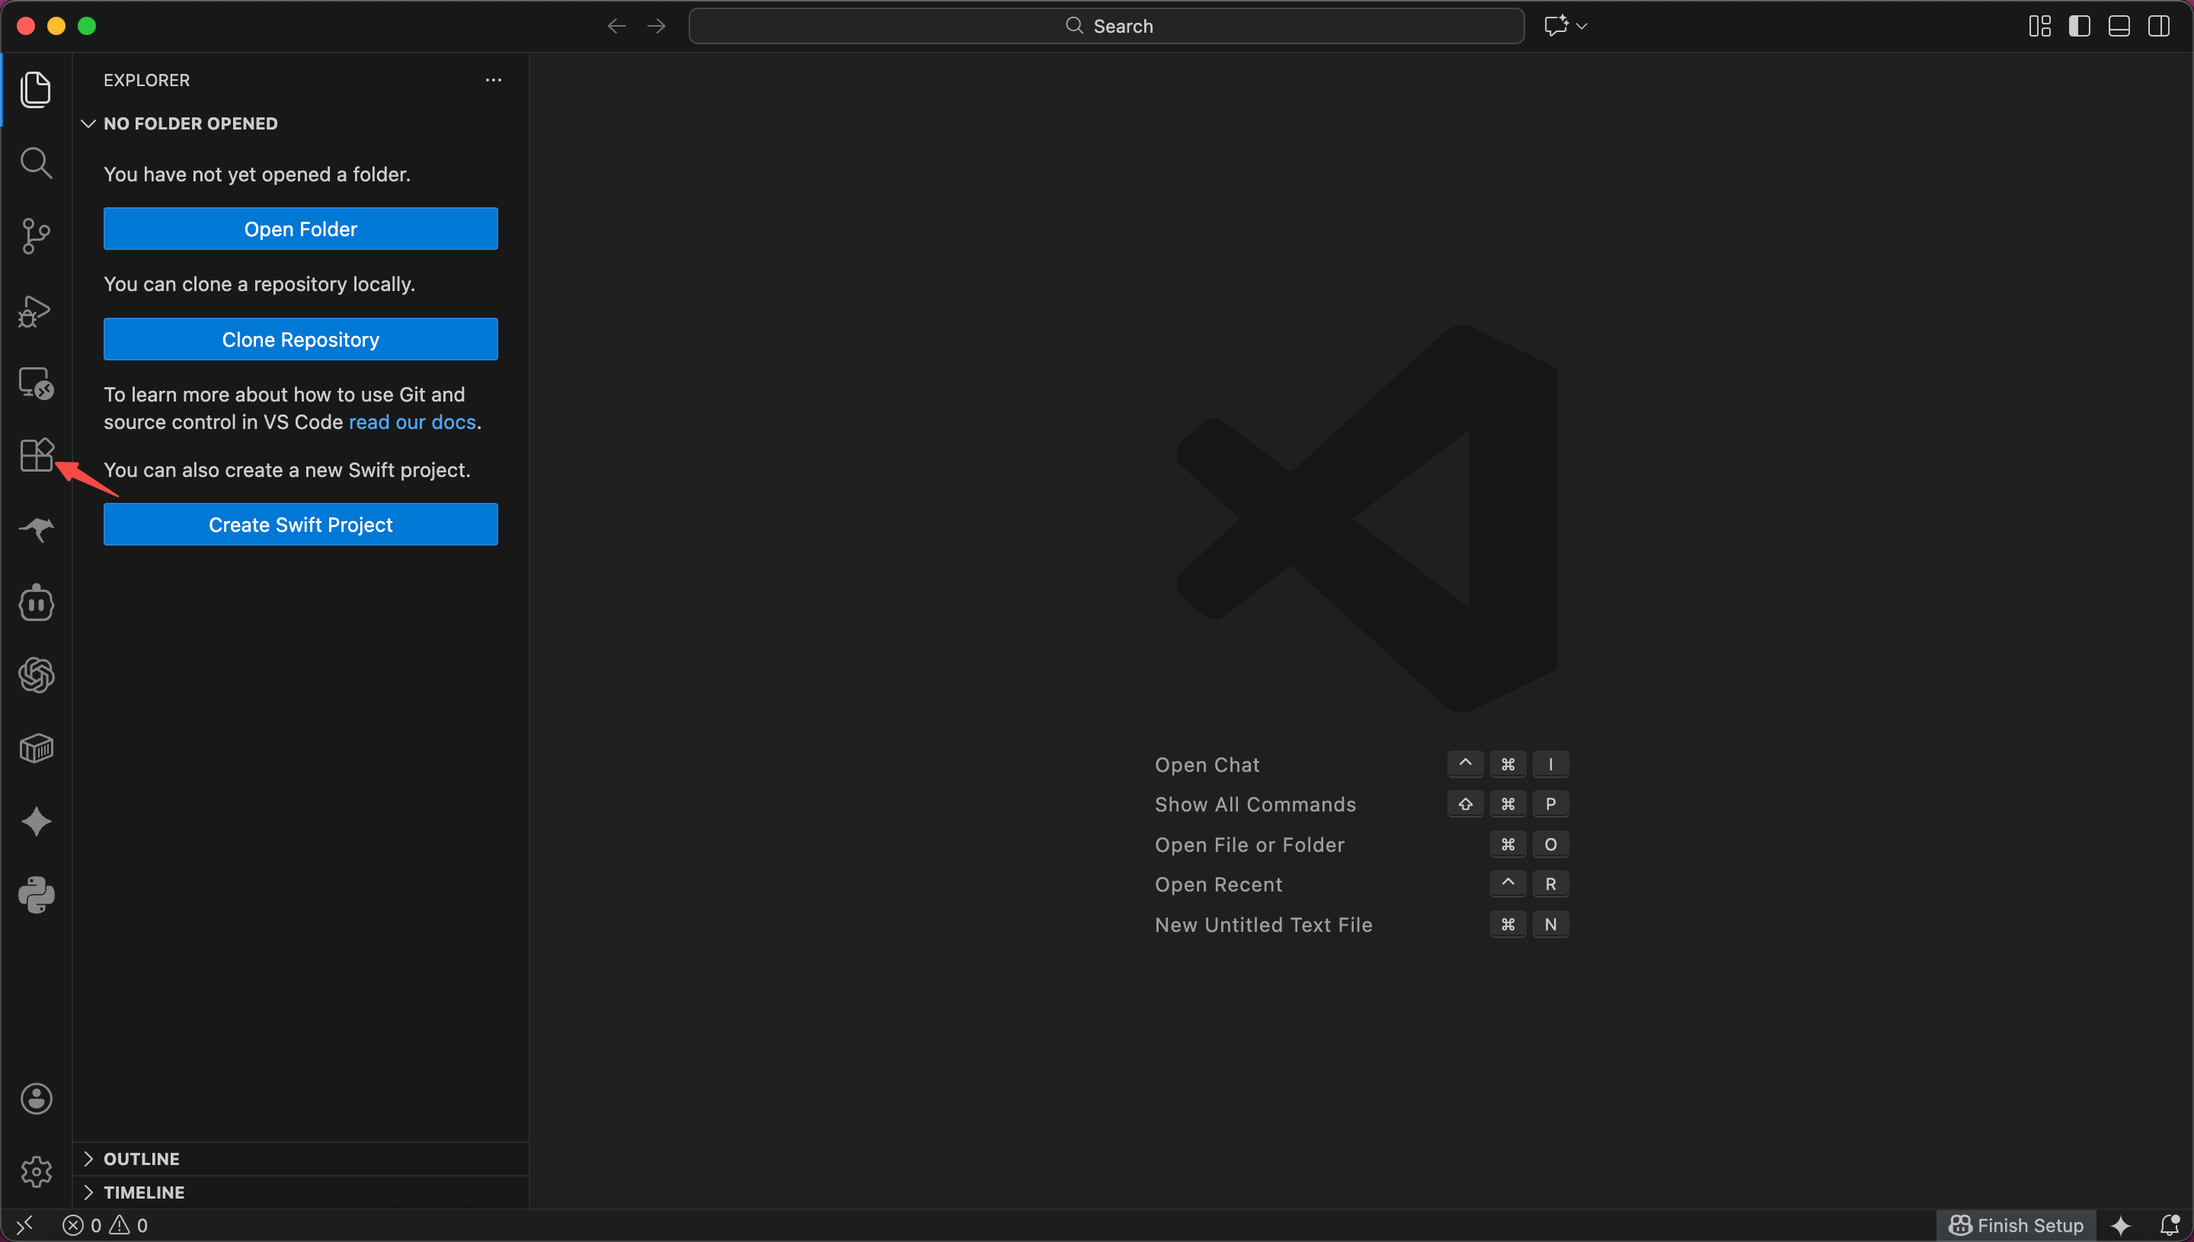The height and width of the screenshot is (1242, 2194).
Task: Click the Search command center field
Action: click(1106, 27)
